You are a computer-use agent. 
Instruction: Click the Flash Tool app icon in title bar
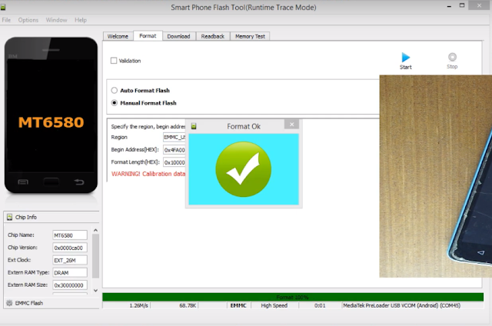[3, 7]
